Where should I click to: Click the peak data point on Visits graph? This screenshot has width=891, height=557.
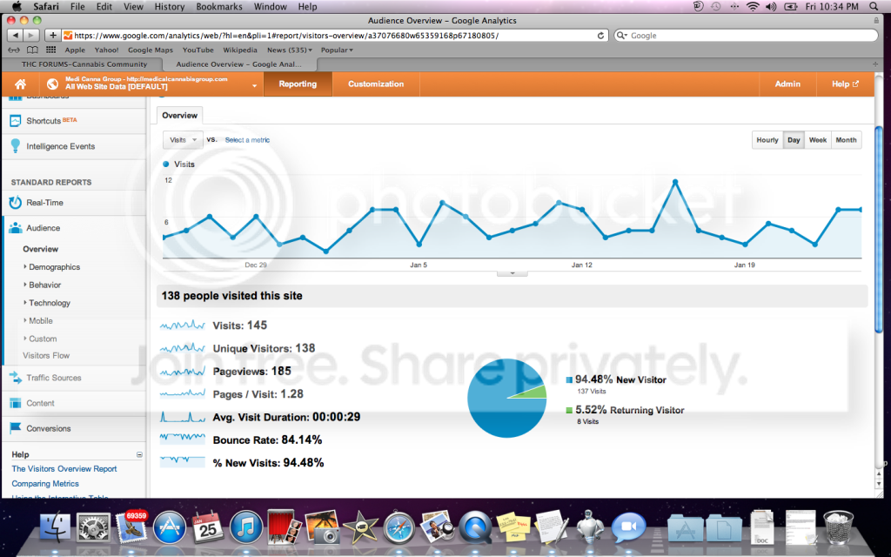tap(675, 182)
